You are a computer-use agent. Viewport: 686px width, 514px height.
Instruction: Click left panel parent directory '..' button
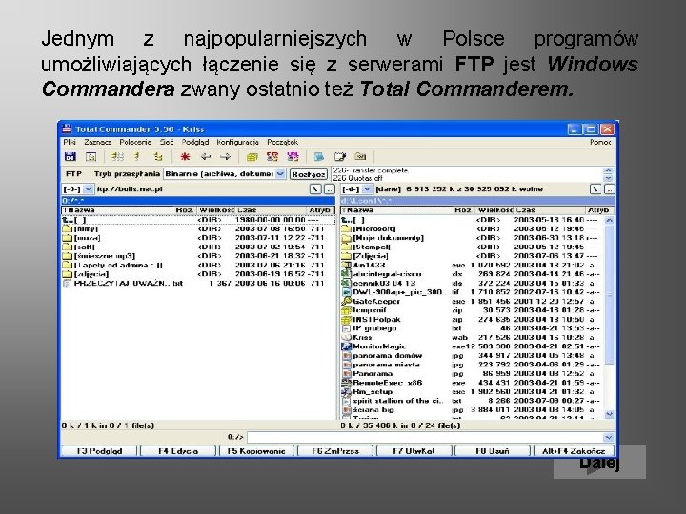(330, 189)
